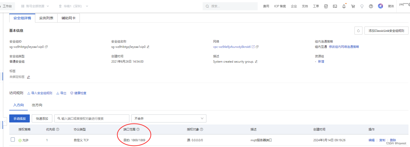
Task: Select the 出方向 outbound rules tab
Action: pos(37,105)
